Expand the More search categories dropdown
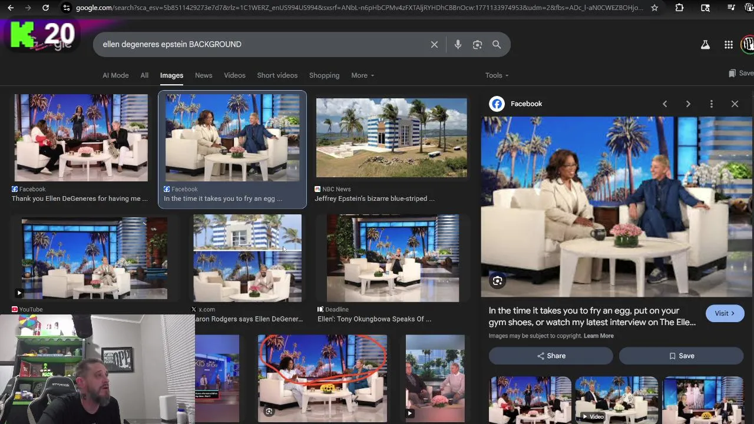This screenshot has height=424, width=754. 362,75
